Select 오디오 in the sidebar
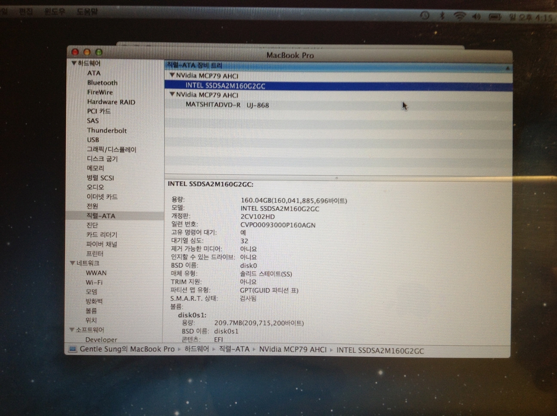The height and width of the screenshot is (416, 557). point(95,187)
